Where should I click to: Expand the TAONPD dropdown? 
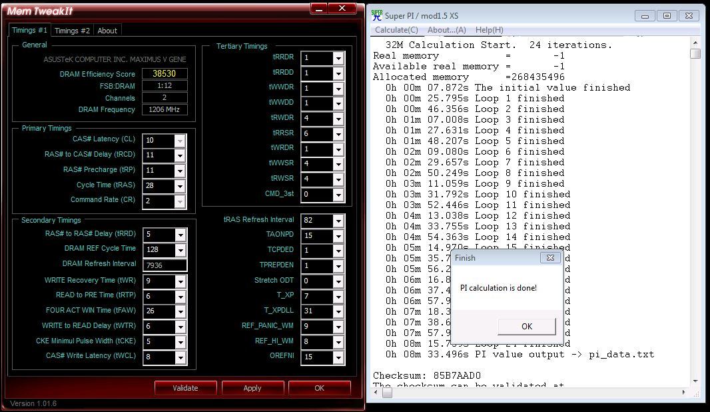coord(338,236)
